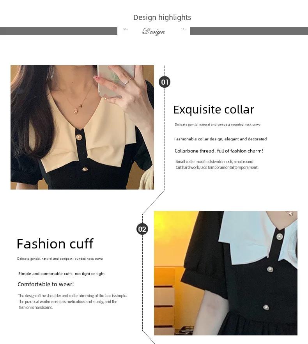
Task: Click the Design highlights heading
Action: click(162, 18)
